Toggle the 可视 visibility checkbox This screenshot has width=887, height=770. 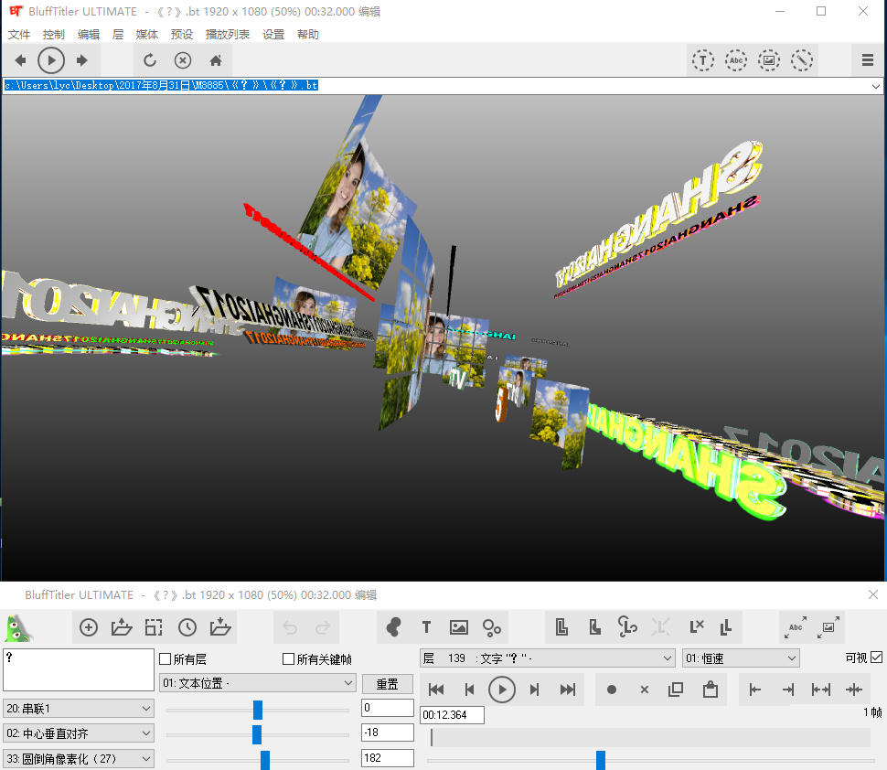coord(876,658)
